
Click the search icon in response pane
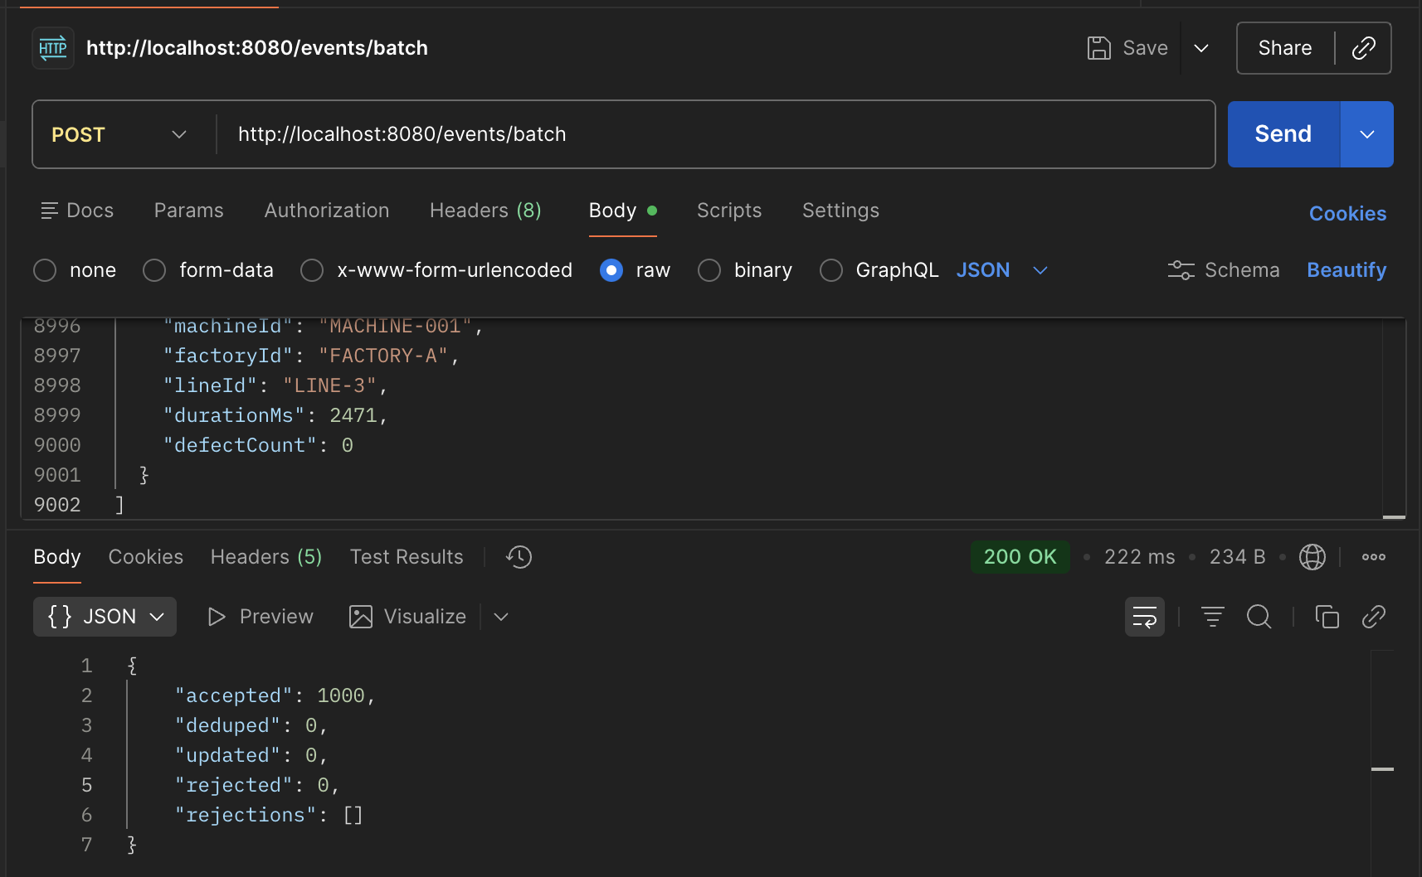pos(1259,617)
